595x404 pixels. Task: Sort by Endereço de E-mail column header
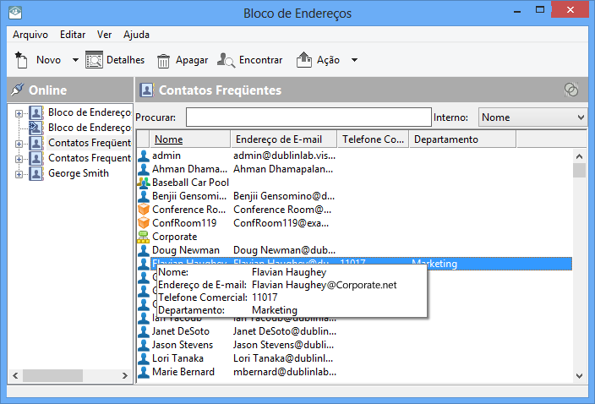283,139
